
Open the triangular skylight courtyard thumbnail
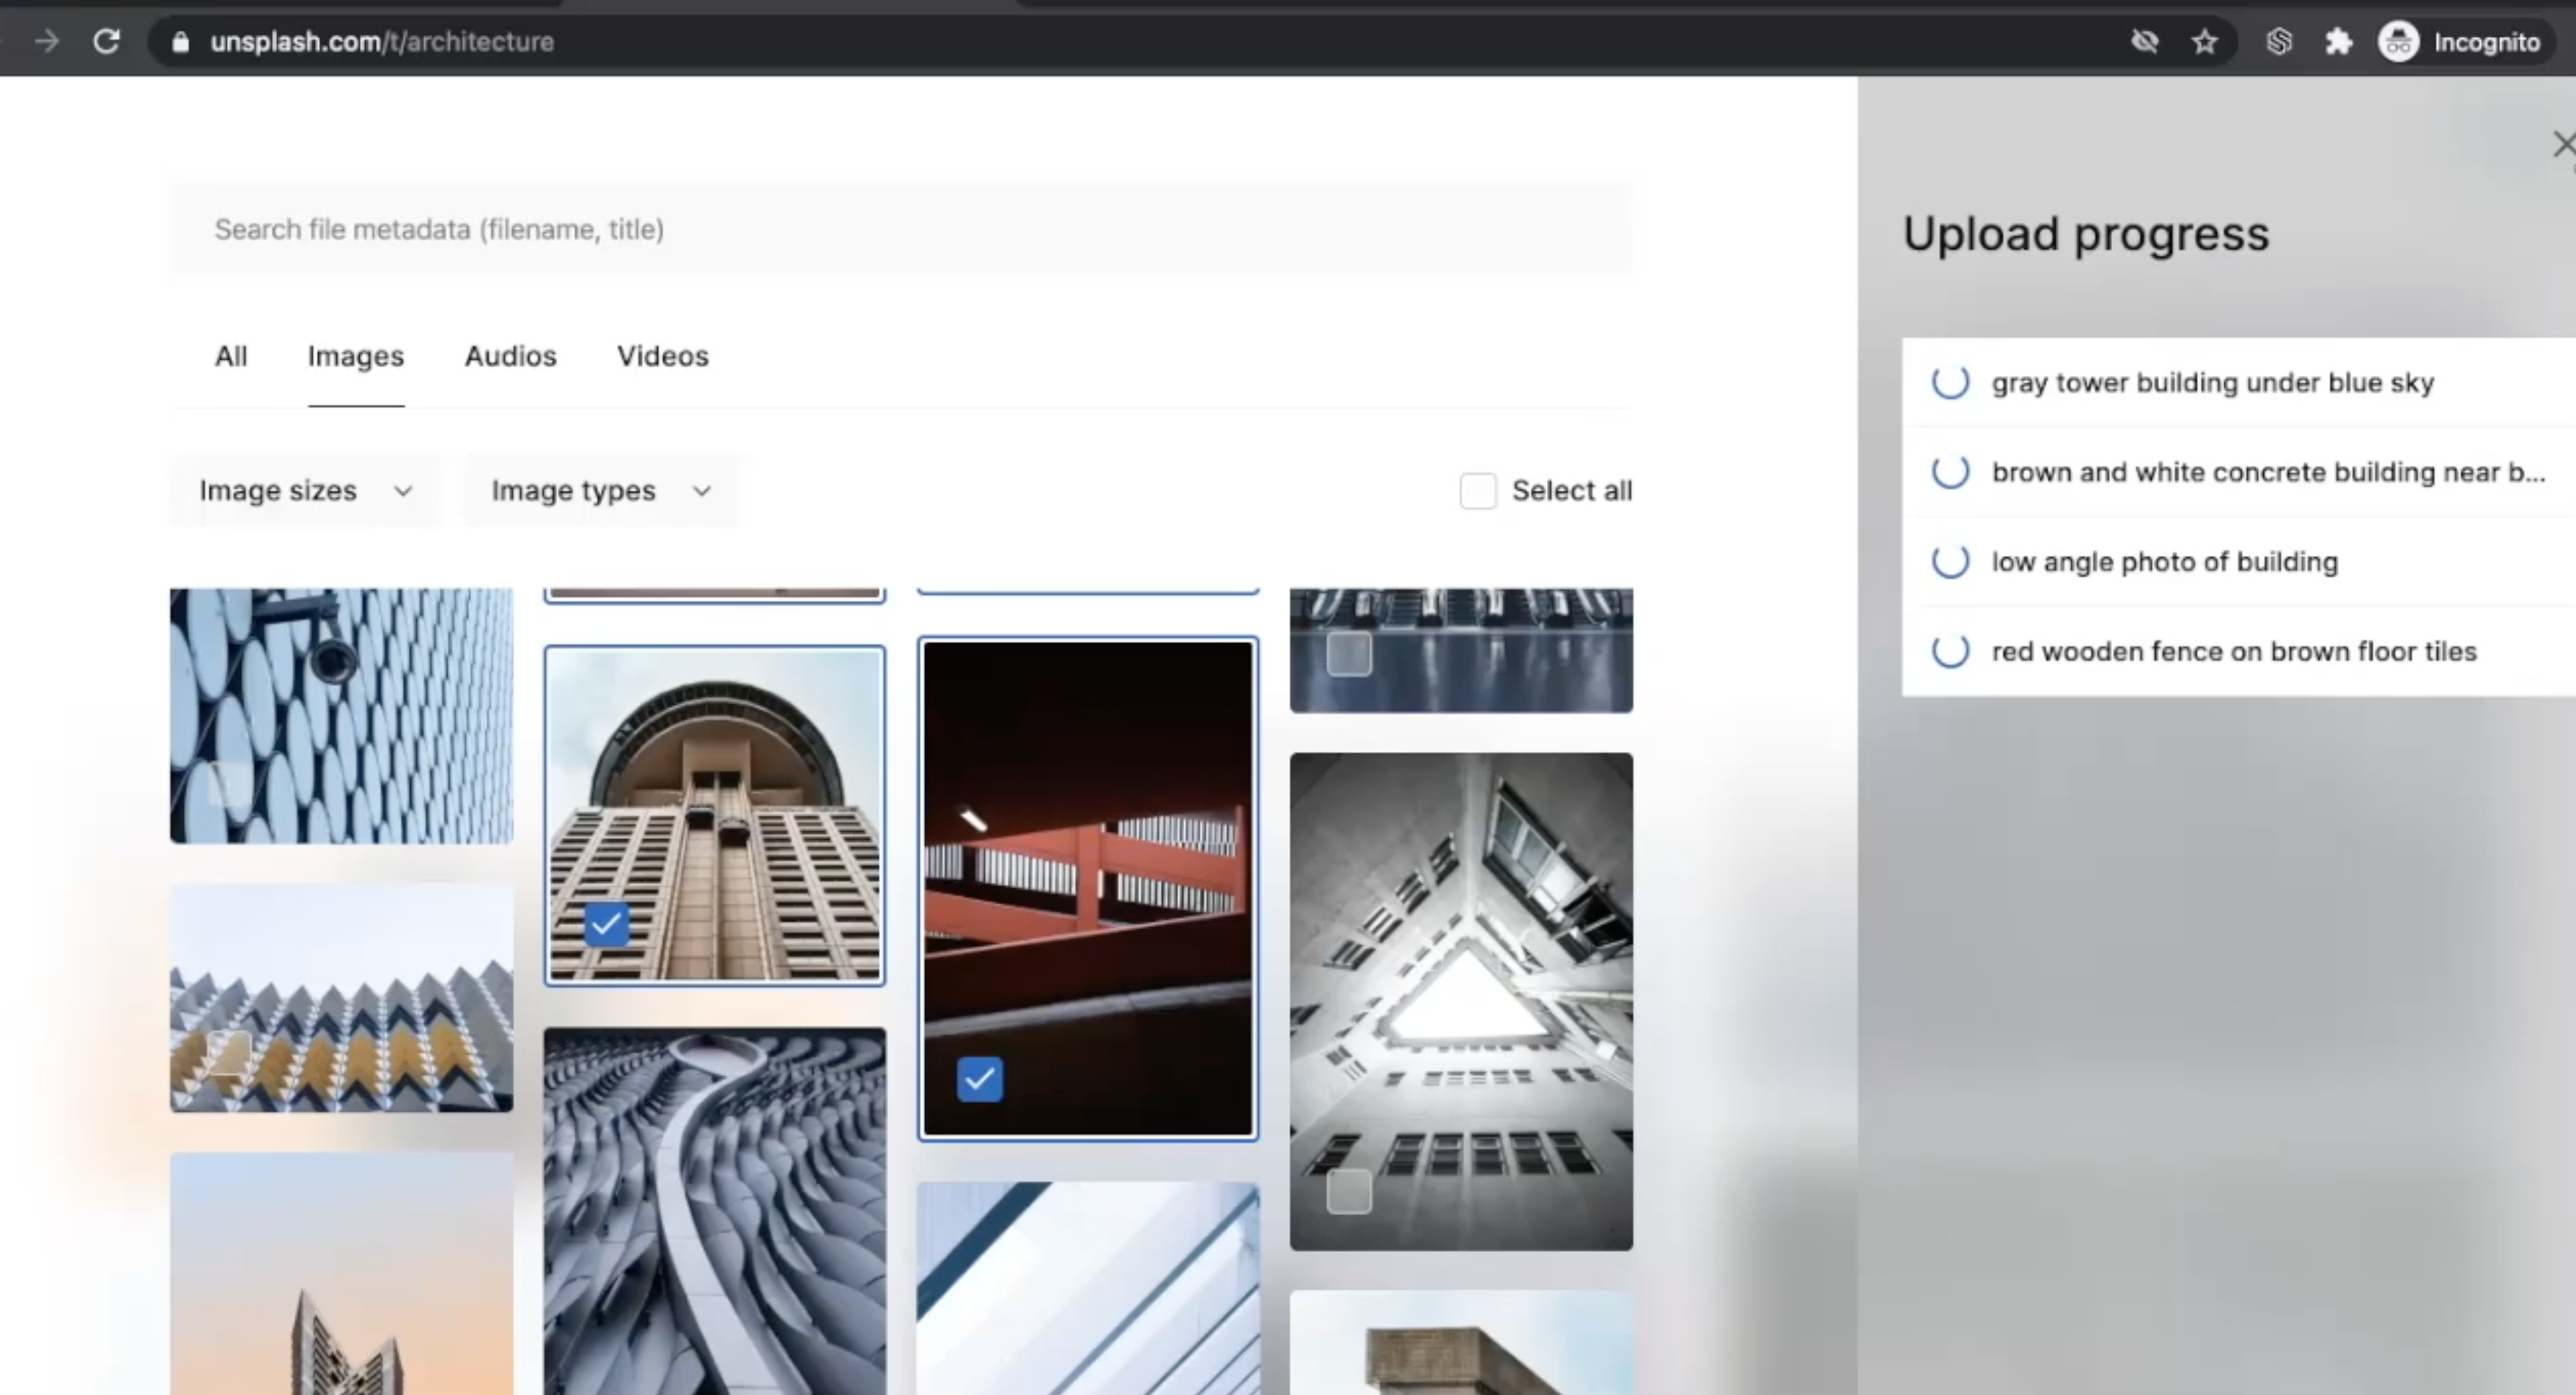click(1461, 1001)
